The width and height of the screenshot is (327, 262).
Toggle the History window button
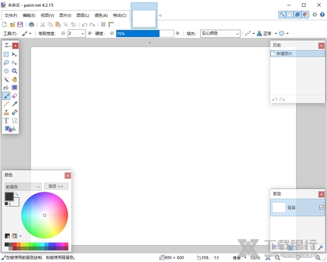[290, 15]
